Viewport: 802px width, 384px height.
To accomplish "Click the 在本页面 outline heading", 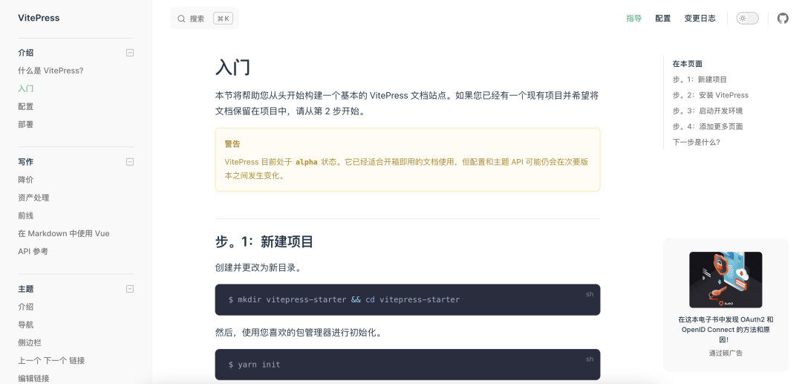I will click(688, 64).
